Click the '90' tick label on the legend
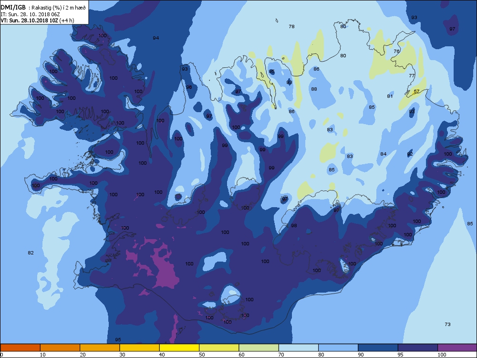The height and width of the screenshot is (358, 477). coord(361,355)
